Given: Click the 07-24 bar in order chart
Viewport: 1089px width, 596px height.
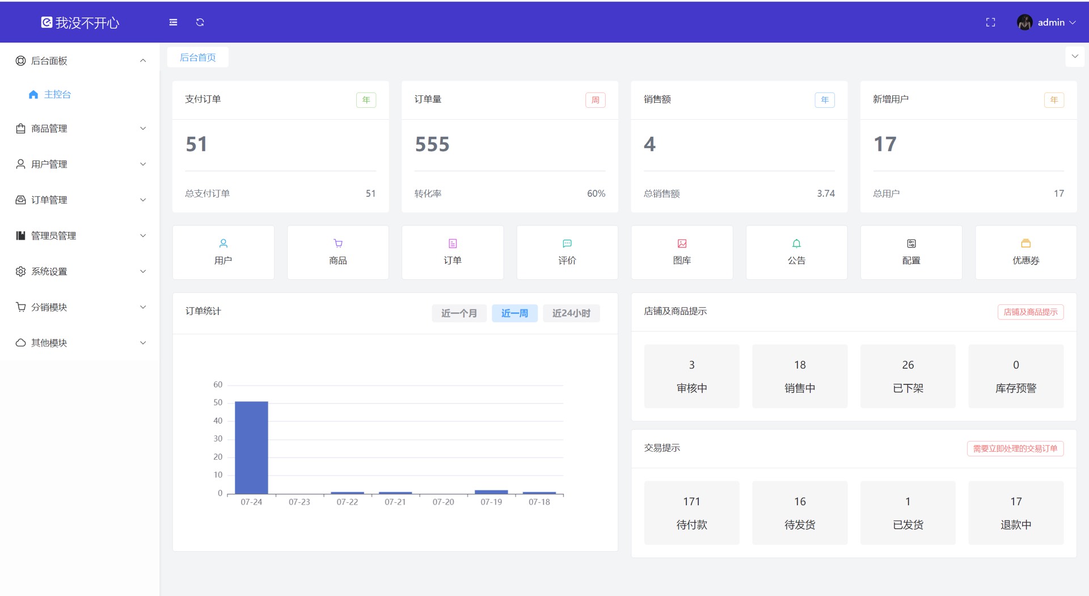Looking at the screenshot, I should tap(251, 448).
